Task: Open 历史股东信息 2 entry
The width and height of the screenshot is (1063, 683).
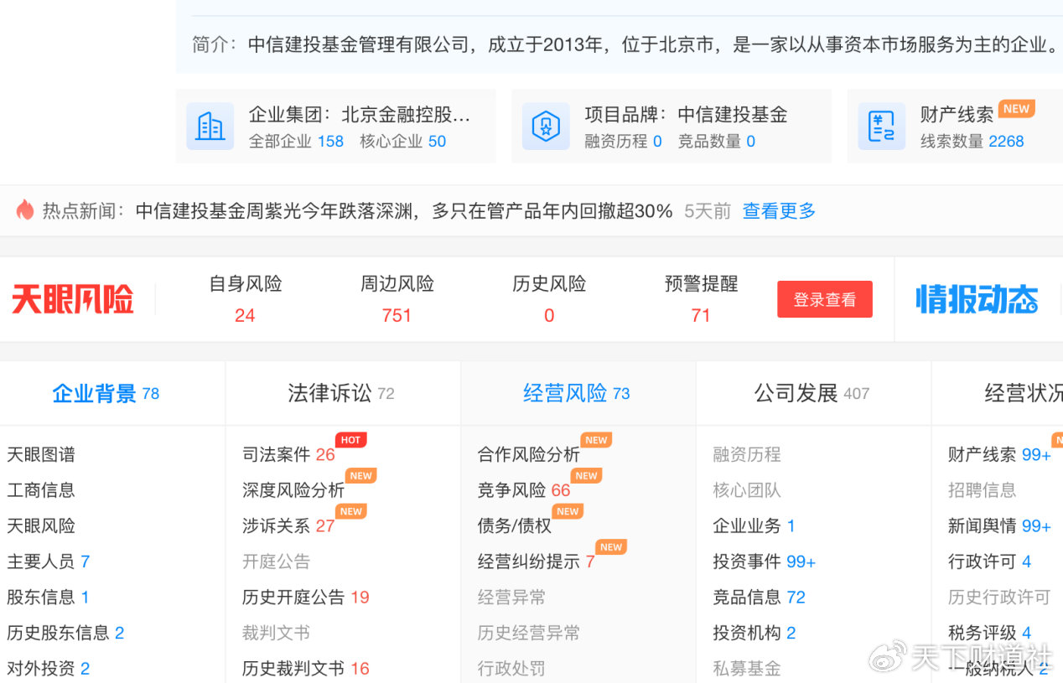Action: 65,633
